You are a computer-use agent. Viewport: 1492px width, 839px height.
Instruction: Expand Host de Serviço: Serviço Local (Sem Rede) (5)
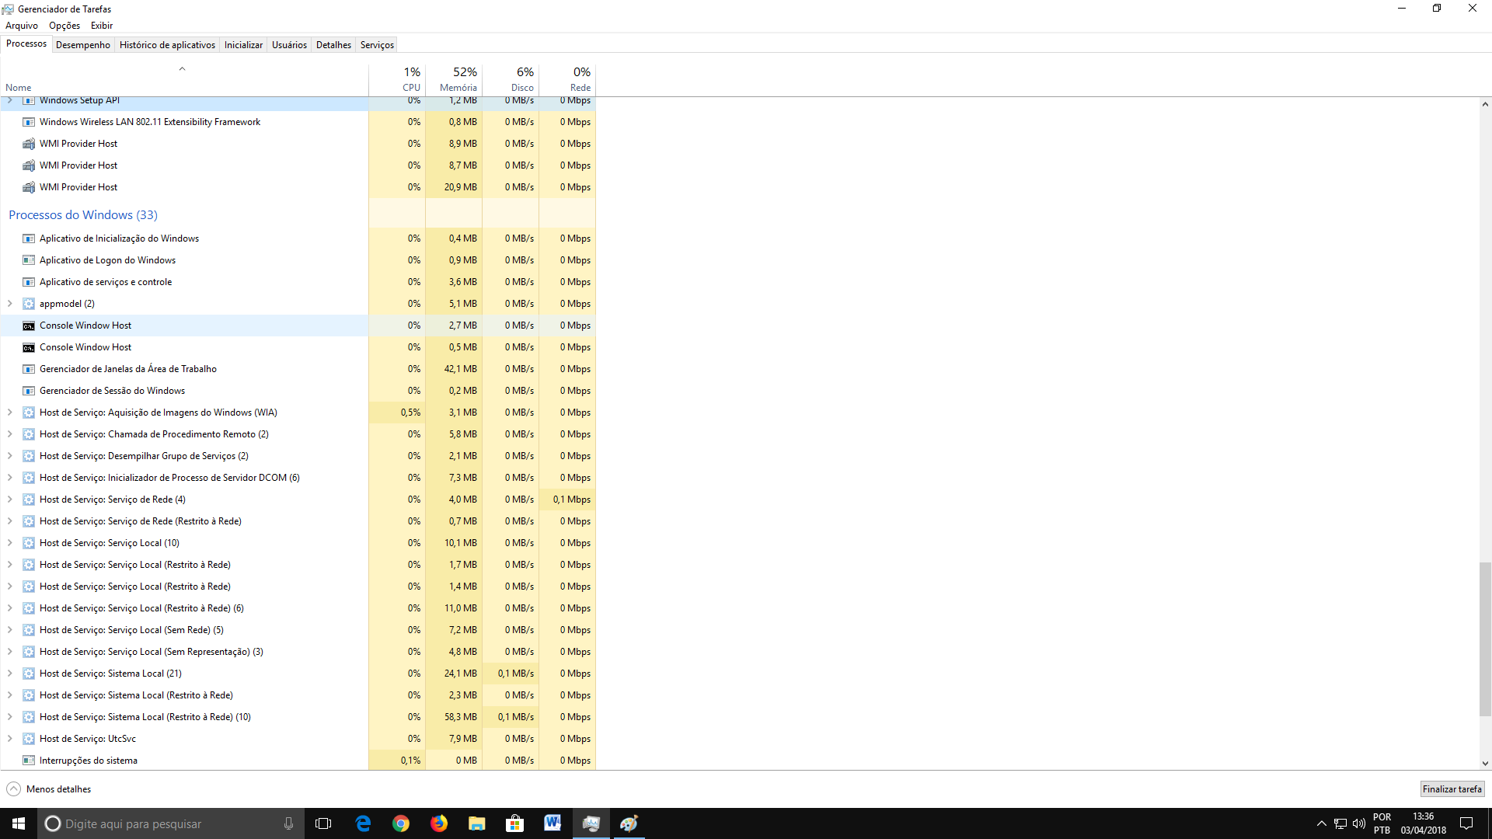tap(10, 630)
